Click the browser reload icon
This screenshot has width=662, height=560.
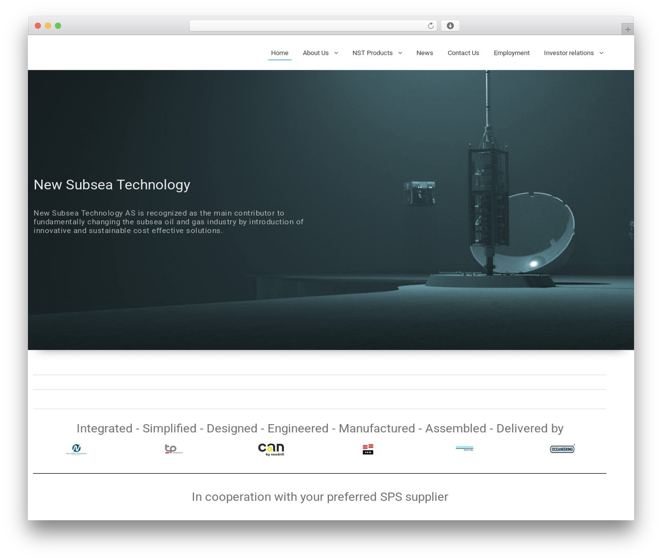click(x=430, y=26)
